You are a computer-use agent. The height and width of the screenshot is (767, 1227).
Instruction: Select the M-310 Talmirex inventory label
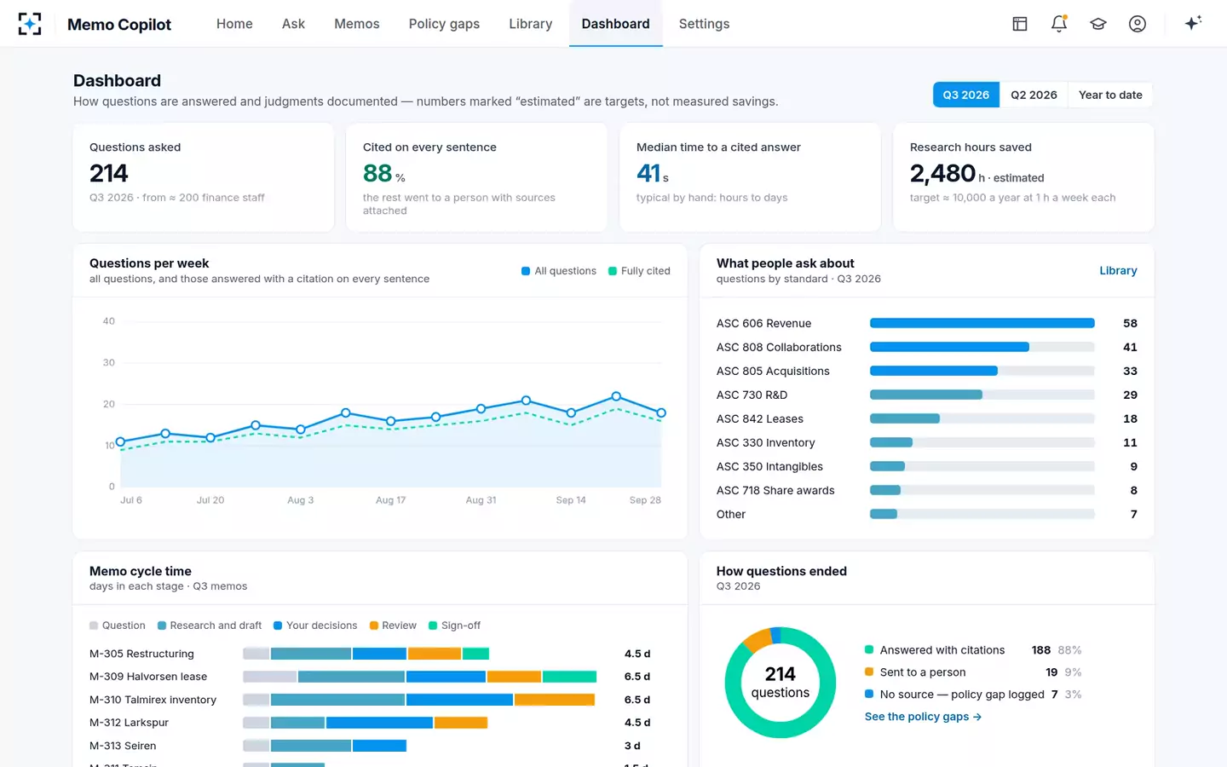(x=153, y=700)
